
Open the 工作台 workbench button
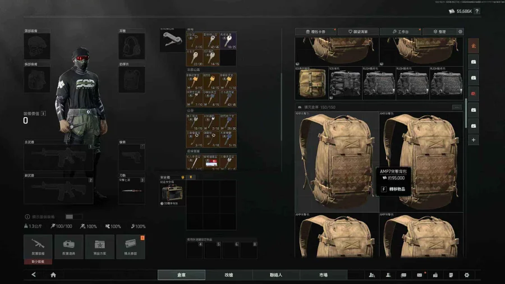[x=401, y=32]
